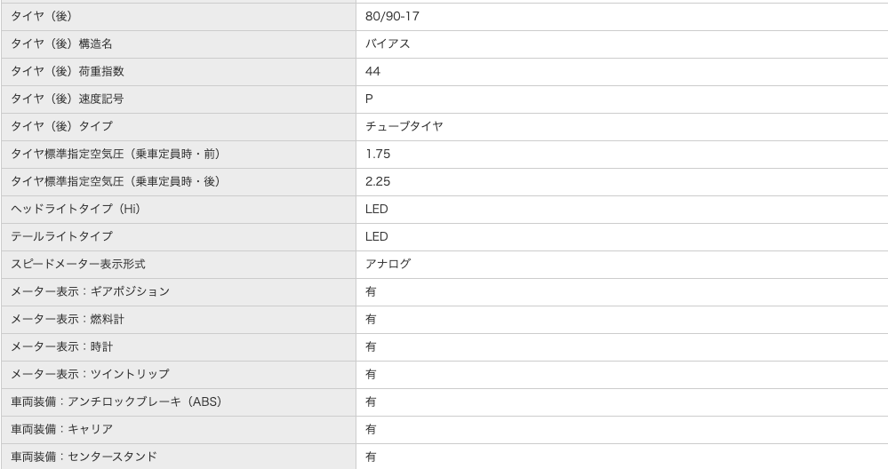Click the 有 value for 燃料計 row

click(371, 320)
